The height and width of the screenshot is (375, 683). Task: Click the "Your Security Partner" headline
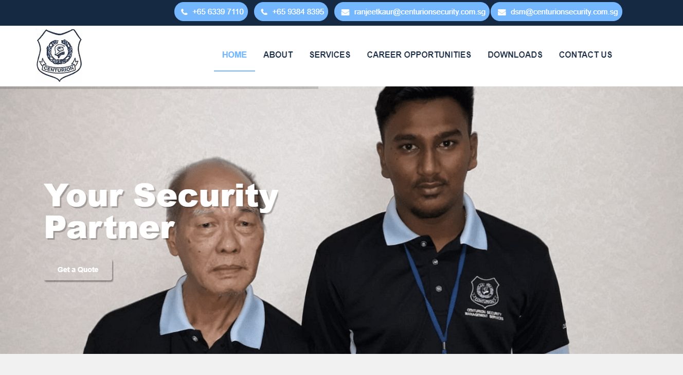pyautogui.click(x=161, y=211)
